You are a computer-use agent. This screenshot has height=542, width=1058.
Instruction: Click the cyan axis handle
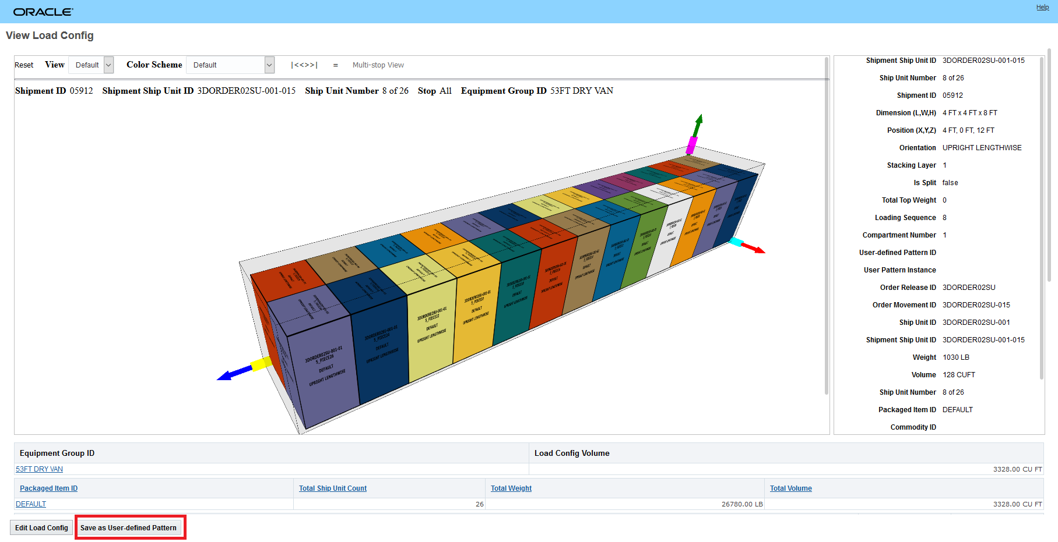[x=736, y=242]
